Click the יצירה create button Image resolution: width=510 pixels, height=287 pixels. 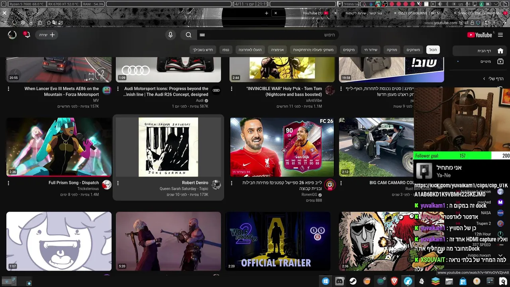(x=47, y=35)
